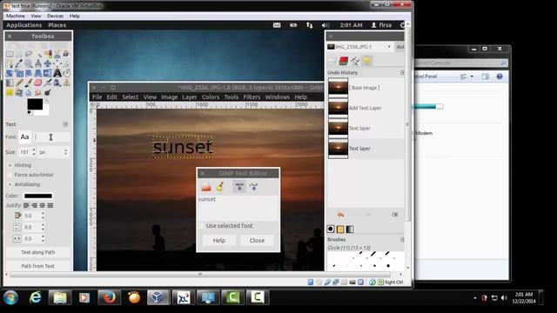Screen dimensions: 557x313
Task: Open the Places menu in guest panel
Action: coord(57,25)
